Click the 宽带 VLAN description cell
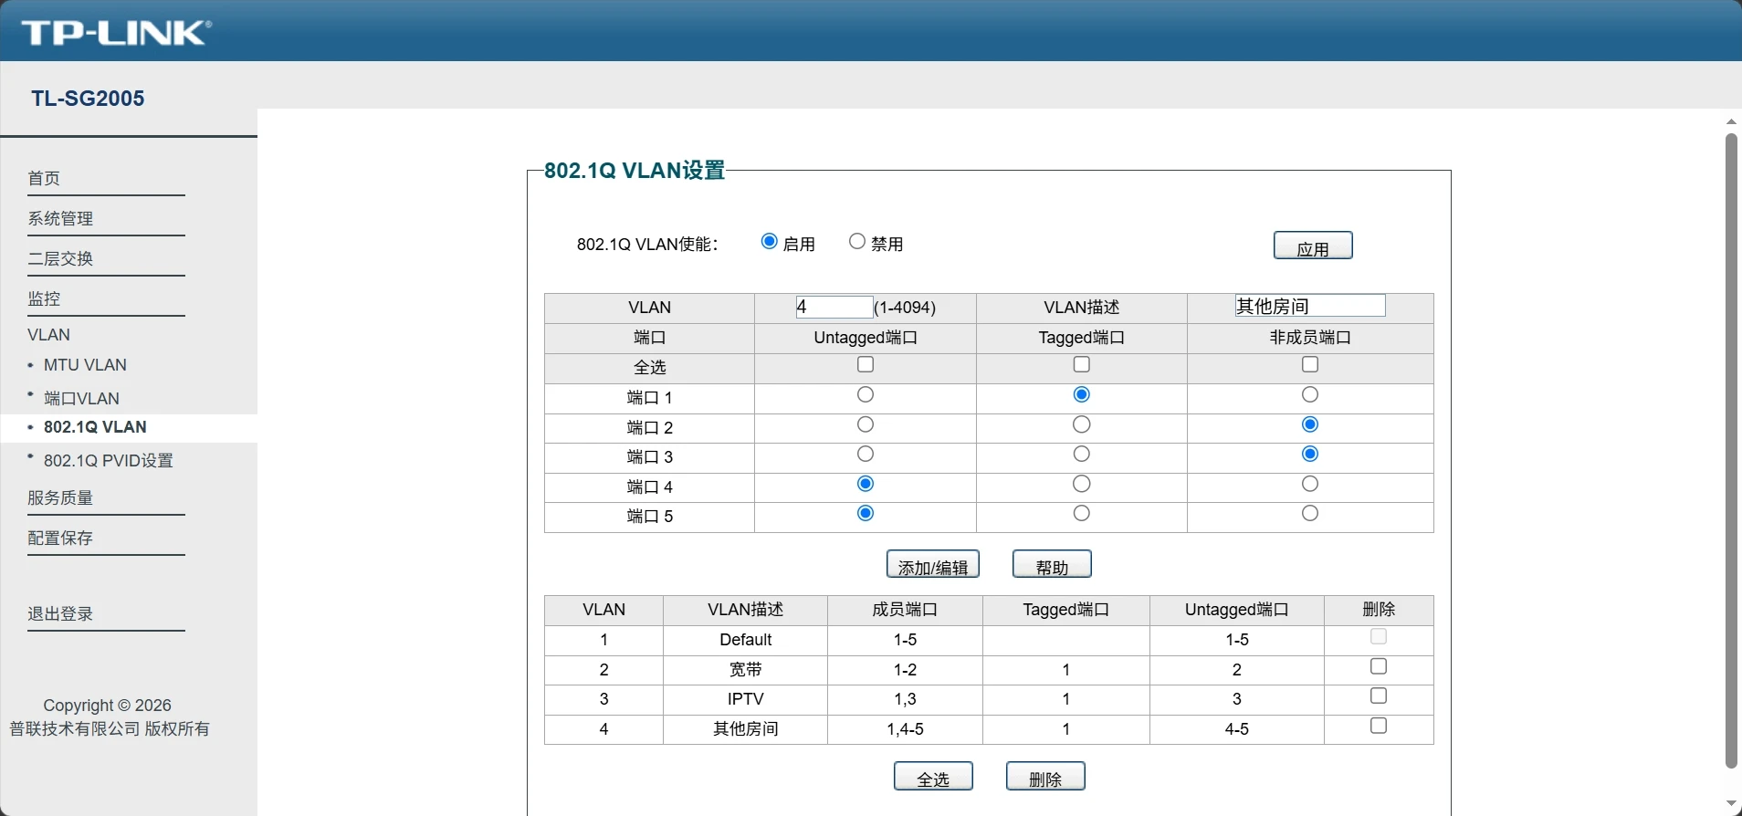The image size is (1742, 816). [x=745, y=670]
